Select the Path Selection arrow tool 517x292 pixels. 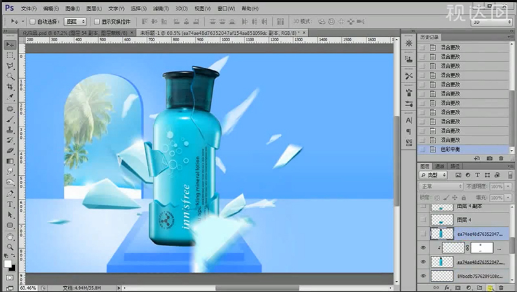(10, 215)
